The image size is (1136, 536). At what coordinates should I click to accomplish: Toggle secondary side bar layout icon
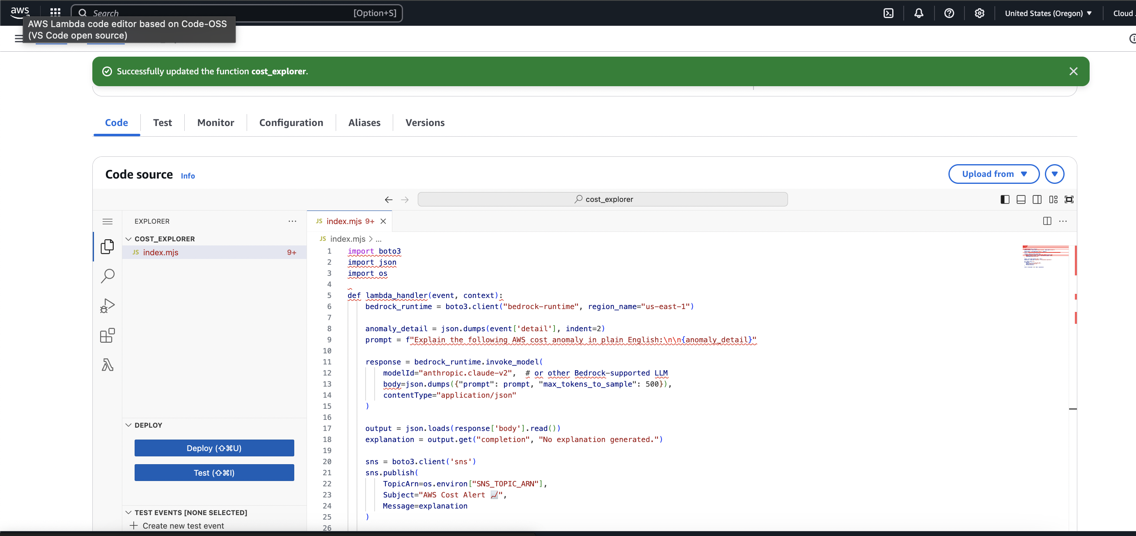(x=1037, y=199)
